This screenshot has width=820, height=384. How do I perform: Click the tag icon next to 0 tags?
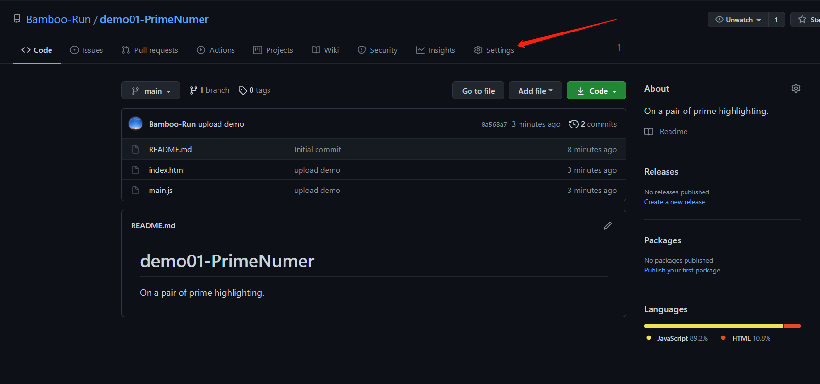[x=243, y=91]
